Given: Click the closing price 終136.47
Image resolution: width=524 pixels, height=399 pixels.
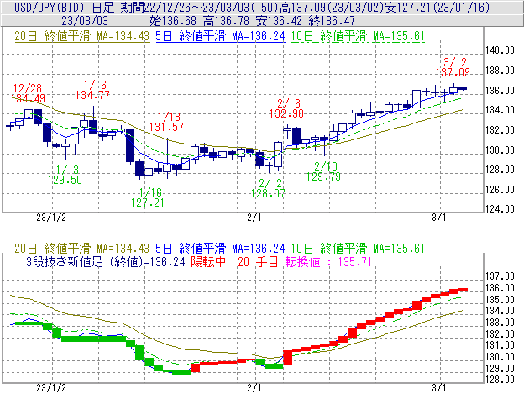Looking at the screenshot, I should [x=332, y=21].
